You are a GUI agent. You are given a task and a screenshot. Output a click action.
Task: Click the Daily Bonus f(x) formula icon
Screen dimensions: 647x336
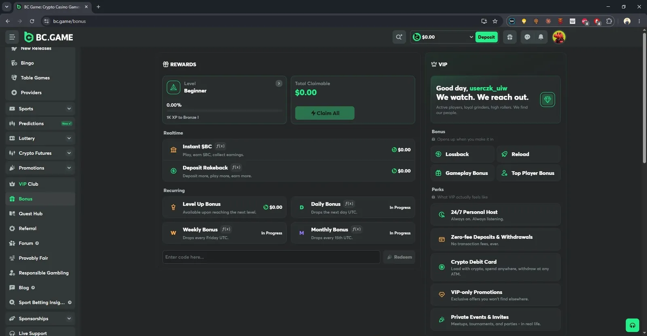349,204
